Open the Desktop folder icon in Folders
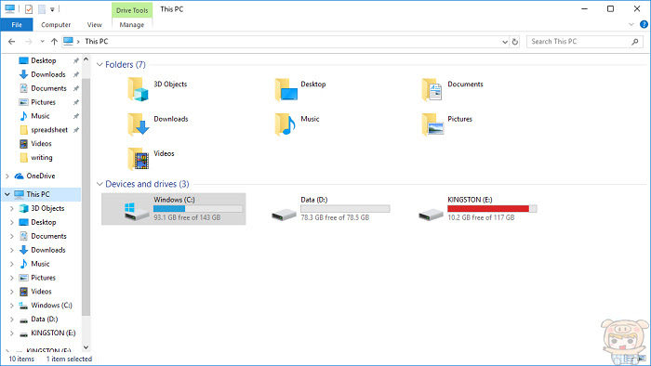Viewport: 651px width, 366px height. click(286, 89)
